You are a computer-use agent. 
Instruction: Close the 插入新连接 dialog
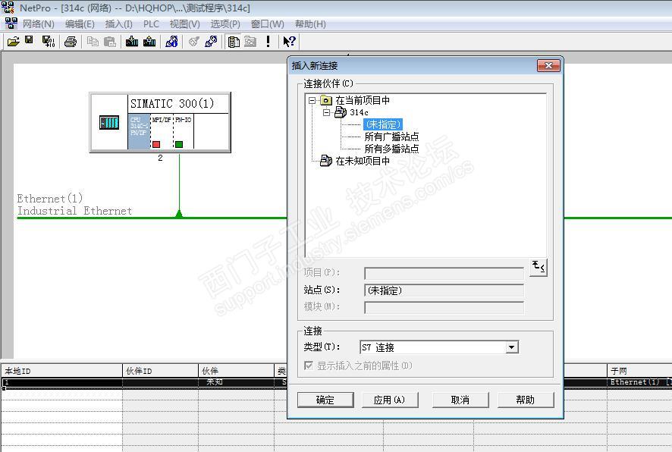pos(548,65)
